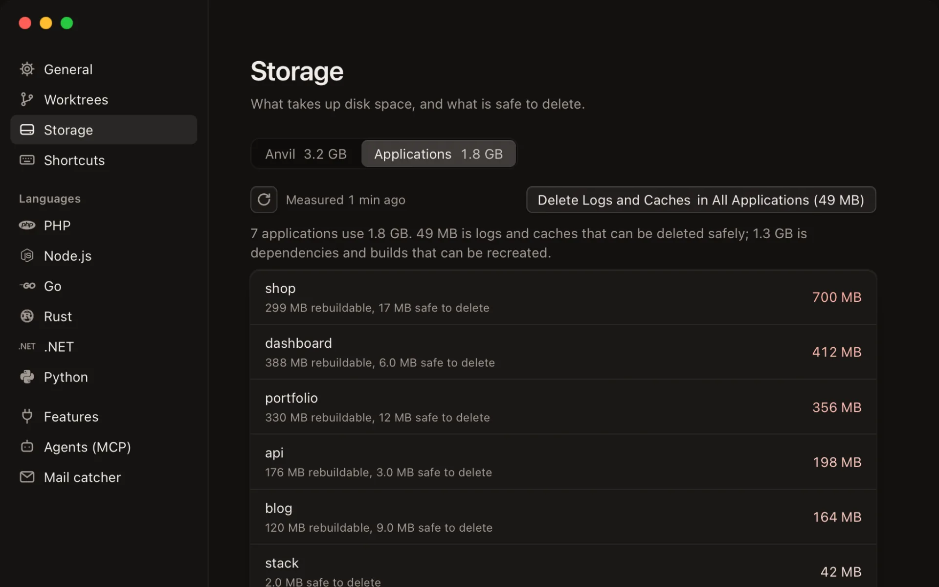The image size is (939, 587).
Task: Open the stack application row
Action: [x=563, y=566]
